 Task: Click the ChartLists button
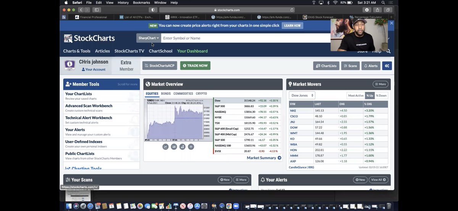326,66
